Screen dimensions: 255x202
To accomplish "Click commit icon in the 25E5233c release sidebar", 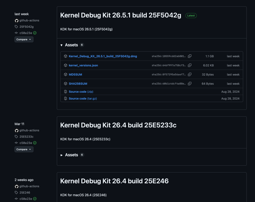I will tap(16, 143).
